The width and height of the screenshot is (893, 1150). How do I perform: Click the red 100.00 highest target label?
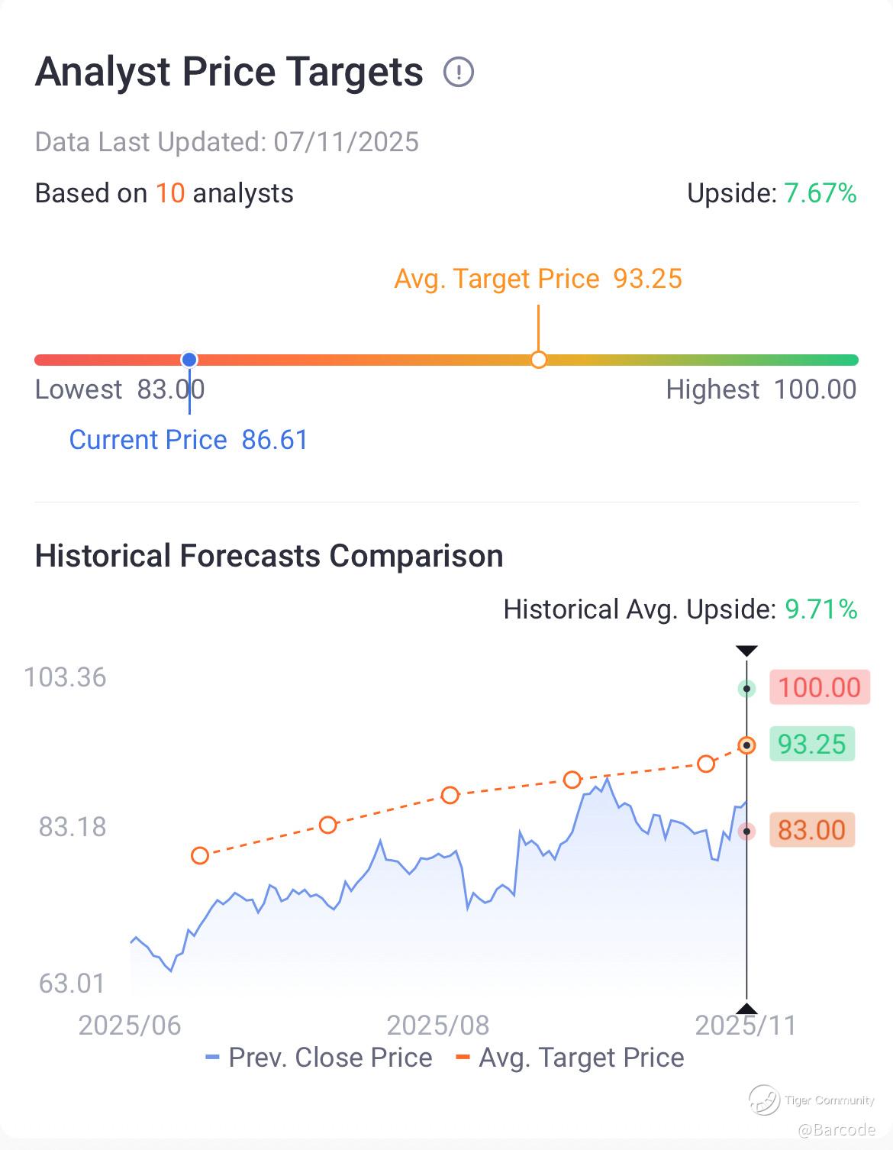pyautogui.click(x=819, y=687)
